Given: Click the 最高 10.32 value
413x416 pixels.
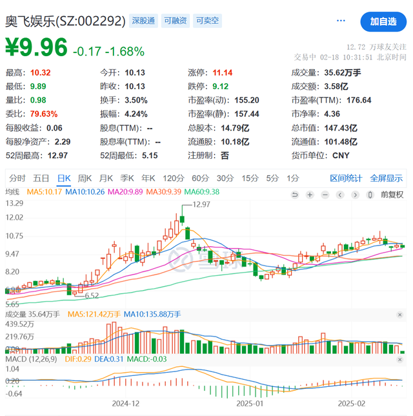Looking at the screenshot, I should pos(40,73).
